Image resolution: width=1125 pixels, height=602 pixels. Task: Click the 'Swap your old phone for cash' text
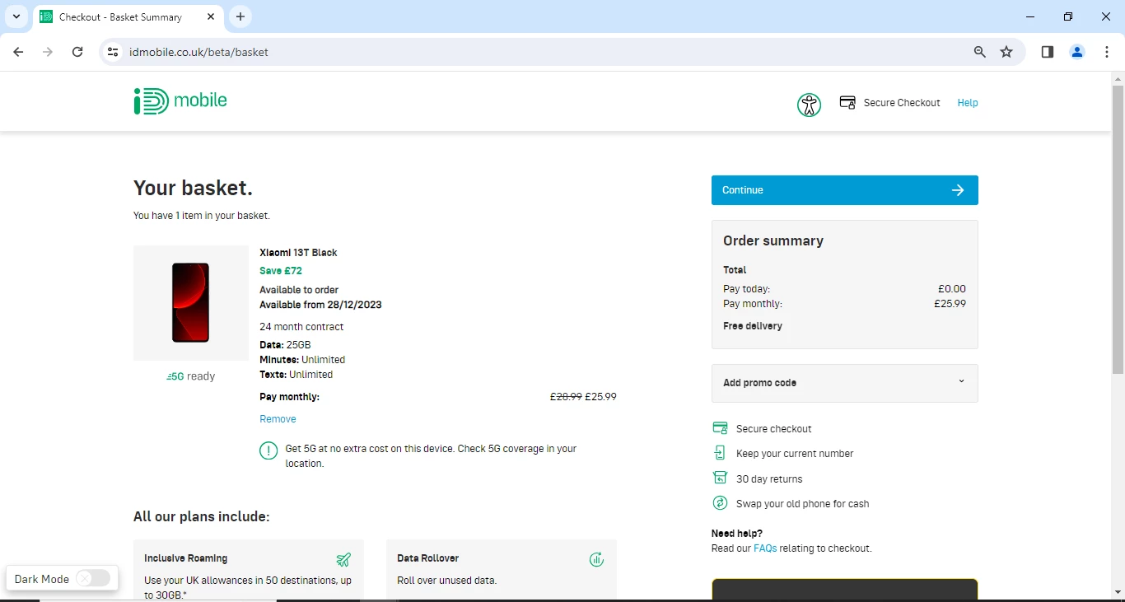(803, 504)
